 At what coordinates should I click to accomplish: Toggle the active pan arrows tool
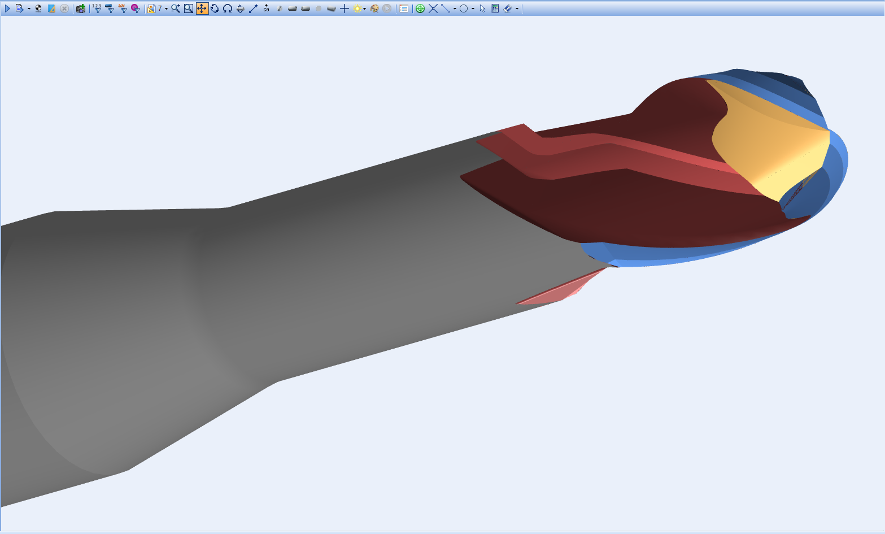coord(202,8)
